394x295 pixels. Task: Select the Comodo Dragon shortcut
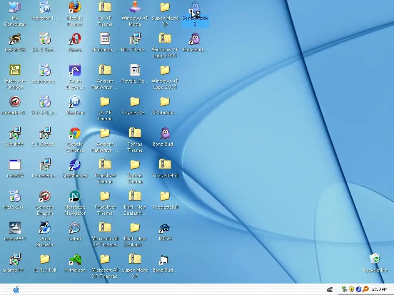[x=45, y=196]
